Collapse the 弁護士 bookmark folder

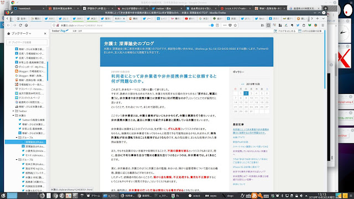[13, 116]
